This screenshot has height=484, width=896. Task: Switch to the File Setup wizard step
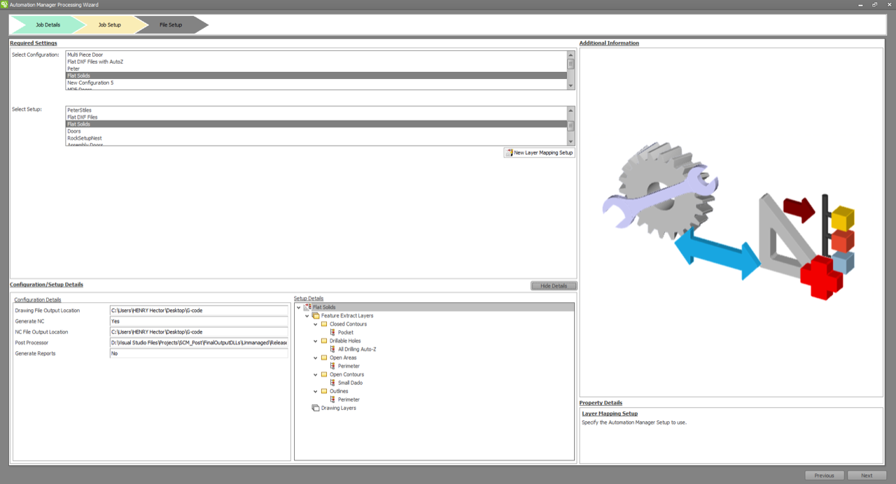[171, 25]
